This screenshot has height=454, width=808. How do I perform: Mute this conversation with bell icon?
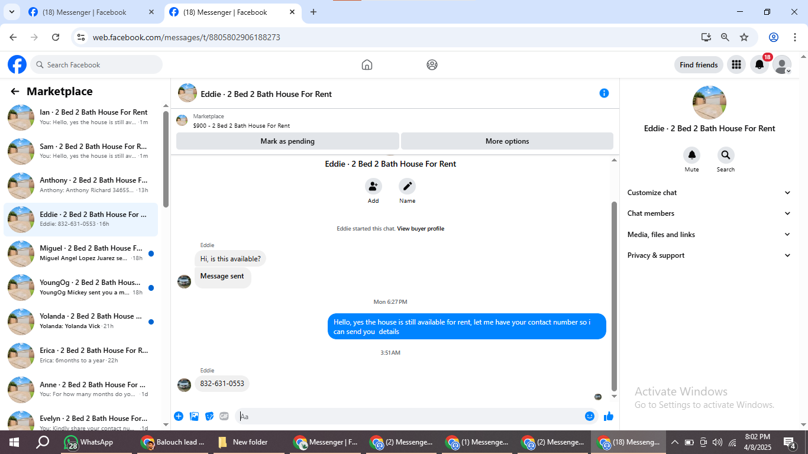(x=691, y=155)
